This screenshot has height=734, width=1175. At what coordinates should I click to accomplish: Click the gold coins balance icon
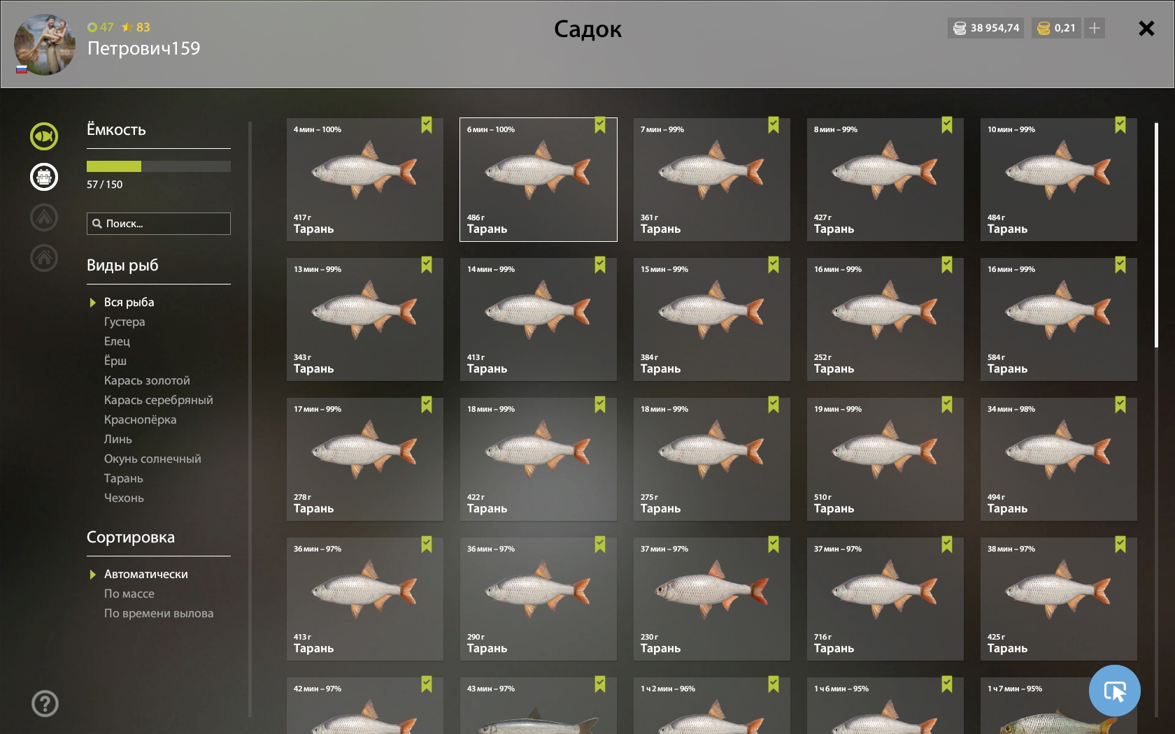point(1043,28)
